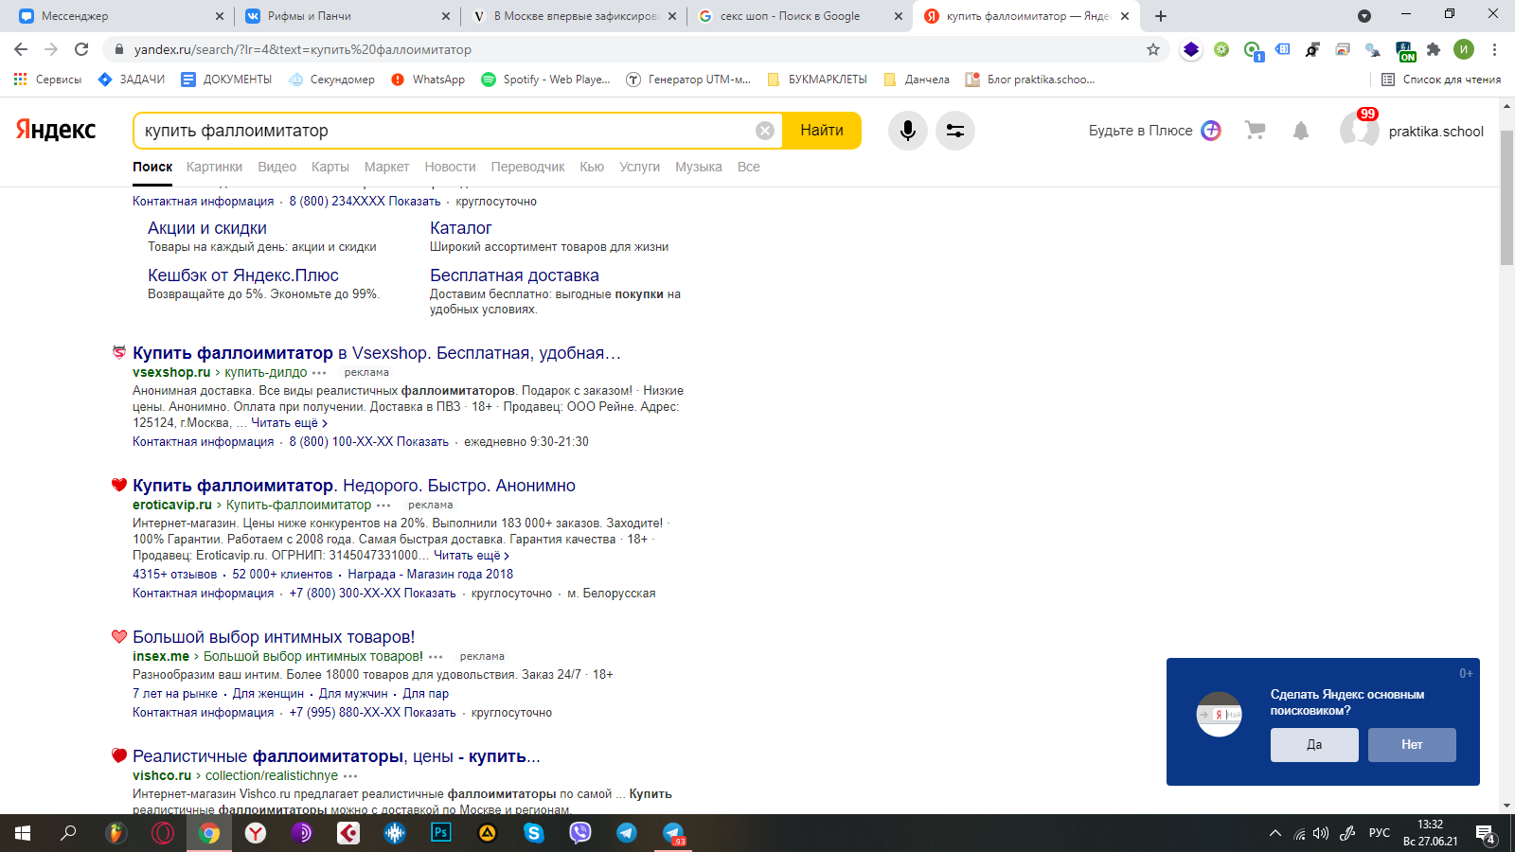Open Windows taskbar search
1515x852 pixels.
click(x=68, y=833)
